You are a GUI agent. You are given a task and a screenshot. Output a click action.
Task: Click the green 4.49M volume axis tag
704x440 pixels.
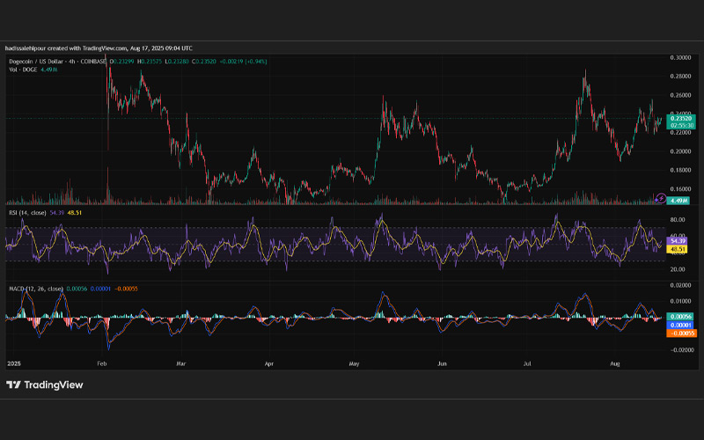point(678,201)
